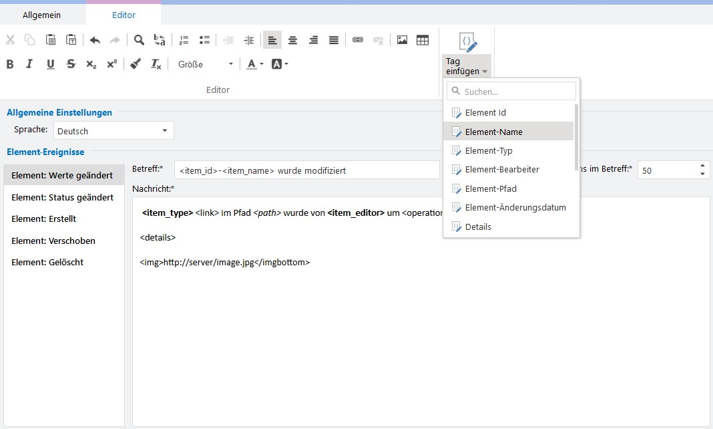The image size is (713, 429).
Task: Toggle italic formatting
Action: 29,64
